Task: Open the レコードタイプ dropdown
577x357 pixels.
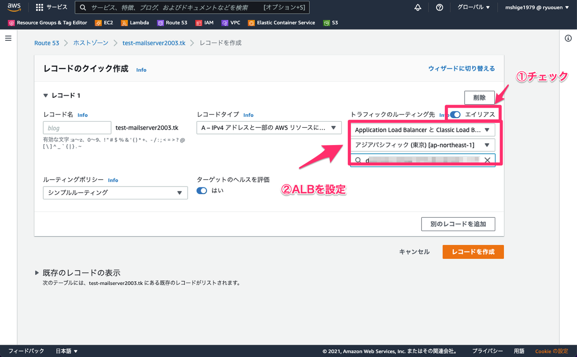Action: click(x=269, y=128)
